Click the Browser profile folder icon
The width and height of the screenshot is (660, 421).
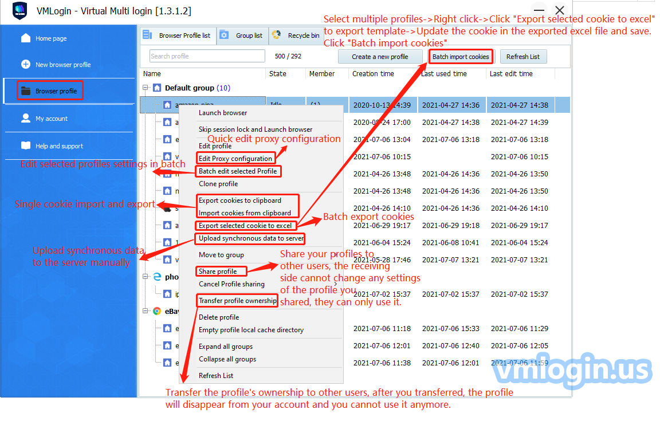[26, 91]
